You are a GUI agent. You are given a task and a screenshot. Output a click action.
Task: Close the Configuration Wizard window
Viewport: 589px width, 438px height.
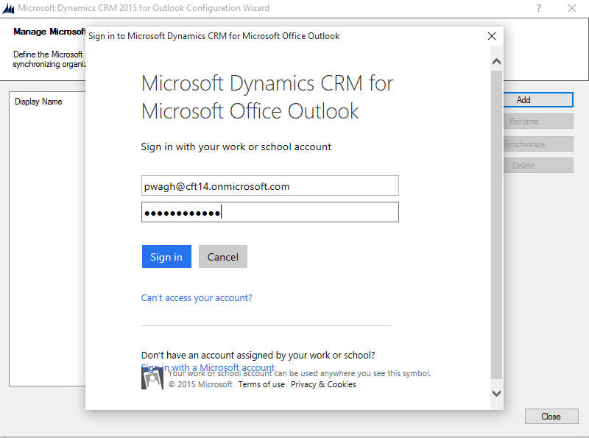point(572,8)
